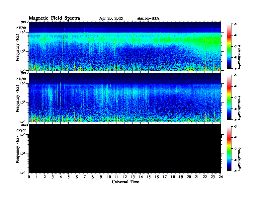Viewport: 263px width, 203px height.
Task: Click the 'Universal Time' axis title
Action: 125,182
